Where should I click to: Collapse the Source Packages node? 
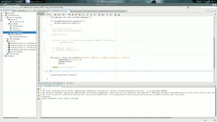pos(5,17)
